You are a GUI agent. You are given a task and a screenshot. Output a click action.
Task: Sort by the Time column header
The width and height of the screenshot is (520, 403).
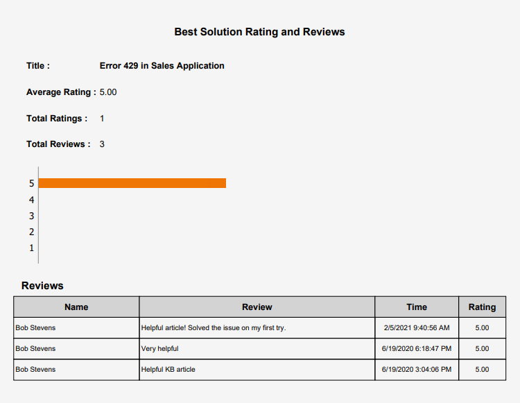point(417,307)
